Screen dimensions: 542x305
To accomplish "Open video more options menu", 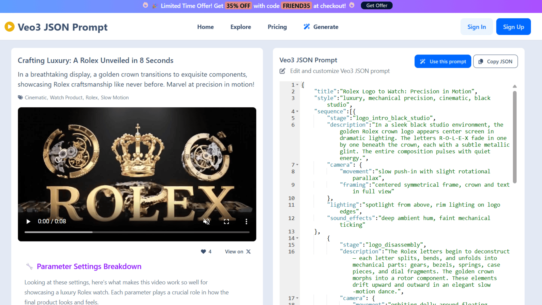I will pyautogui.click(x=246, y=221).
